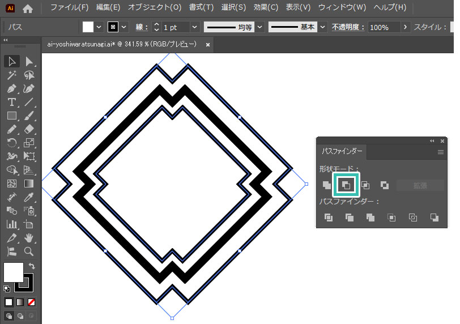Apply the Exclude shape mode
The image size is (460, 324).
pos(385,185)
